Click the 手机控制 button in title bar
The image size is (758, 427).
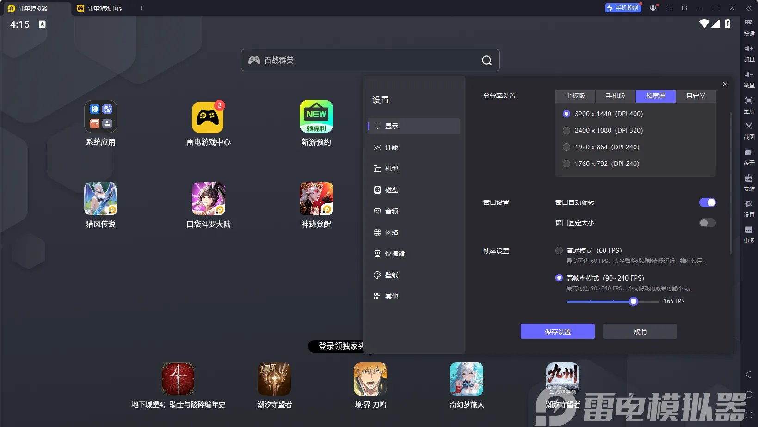(623, 8)
